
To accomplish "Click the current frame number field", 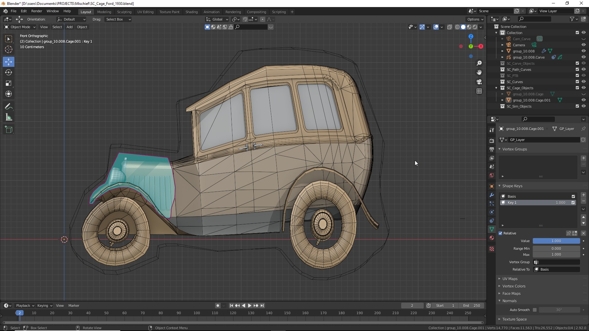I will point(412,306).
